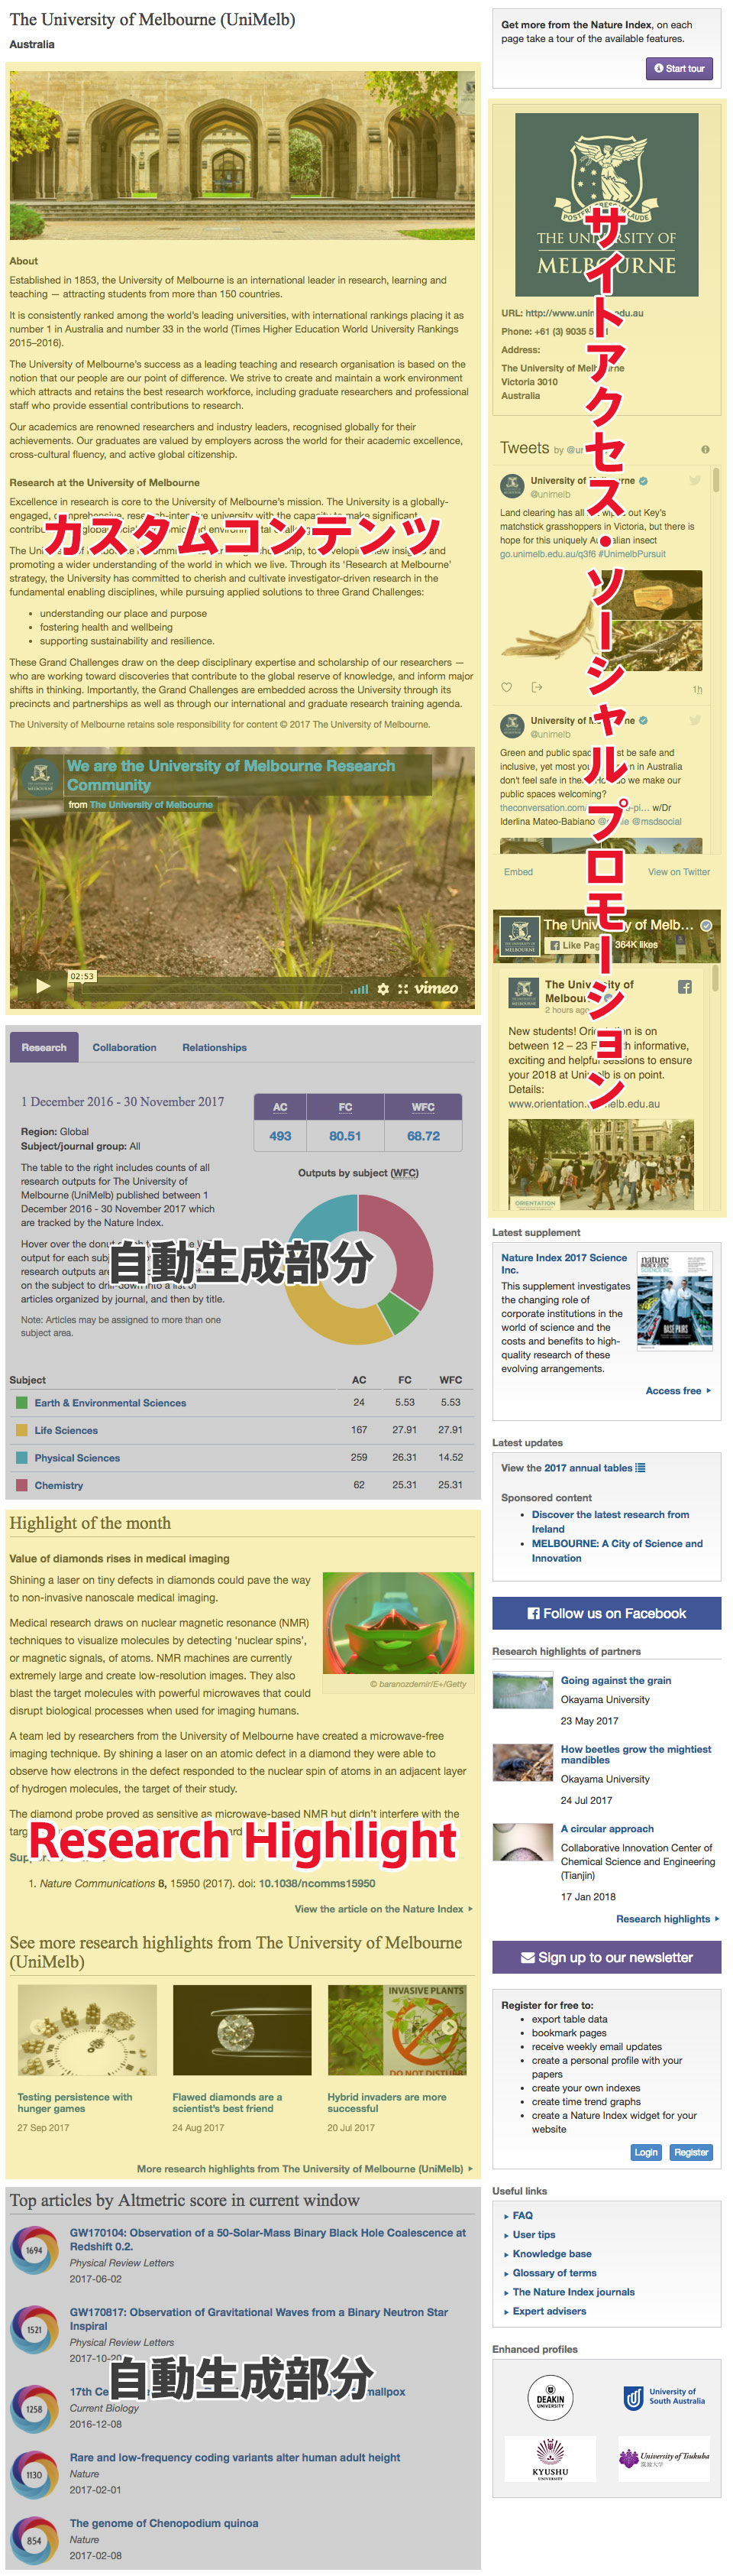This screenshot has height=2576, width=733.
Task: Open the Chemistry subject link
Action: 59,1485
